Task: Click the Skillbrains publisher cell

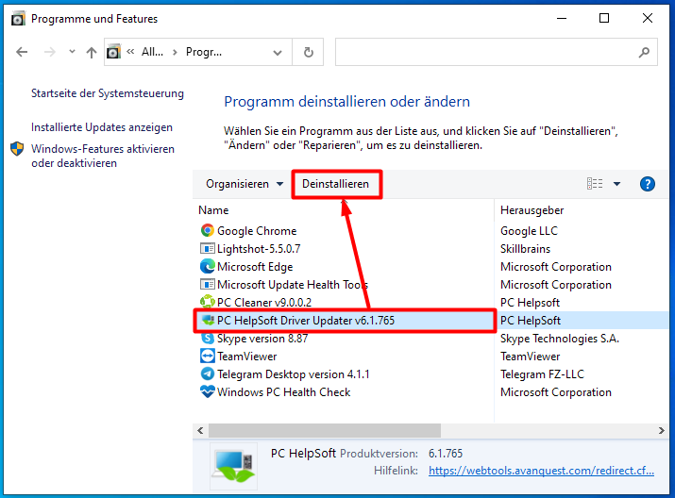Action: 525,249
